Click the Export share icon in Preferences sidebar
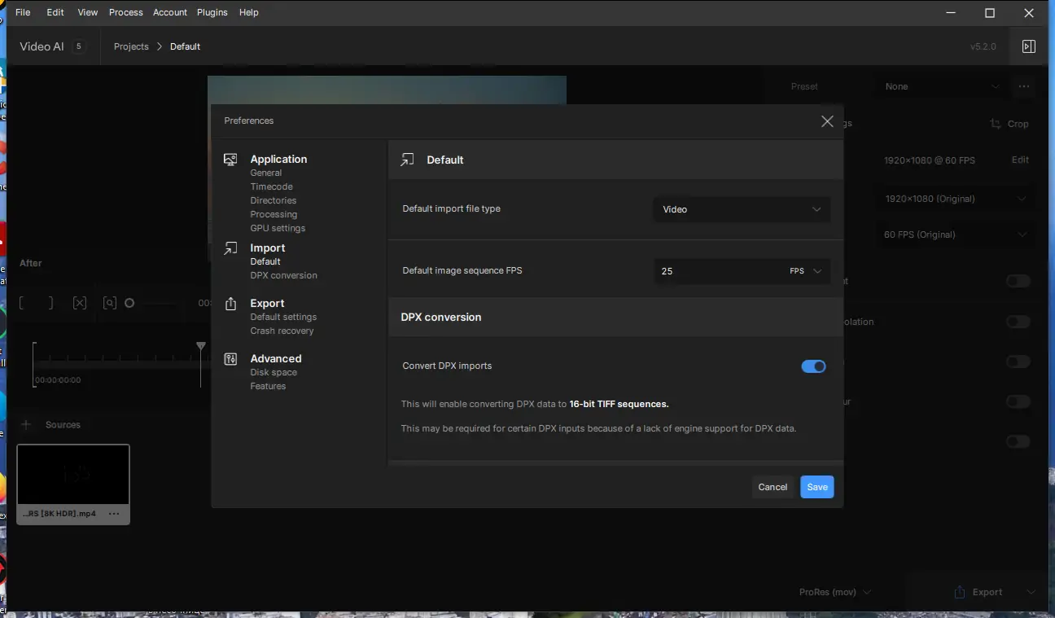The height and width of the screenshot is (618, 1055). coord(230,304)
